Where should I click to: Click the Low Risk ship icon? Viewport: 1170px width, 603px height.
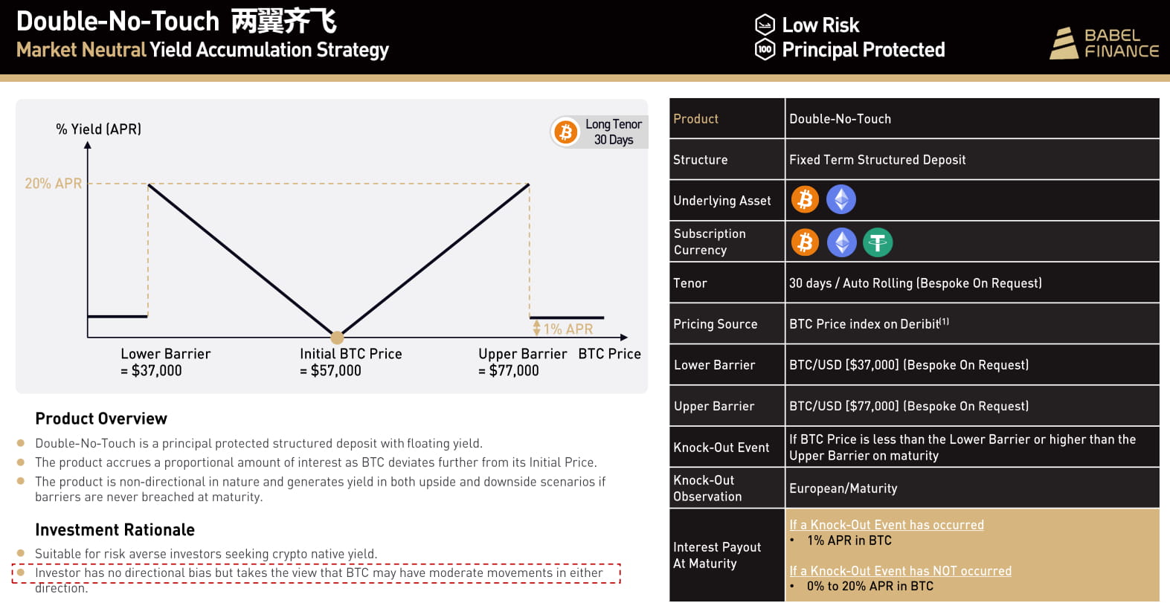(x=765, y=25)
